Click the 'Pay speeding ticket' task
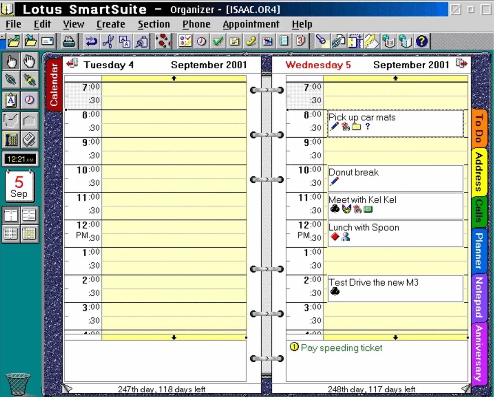This screenshot has height=397, width=494. click(x=341, y=348)
